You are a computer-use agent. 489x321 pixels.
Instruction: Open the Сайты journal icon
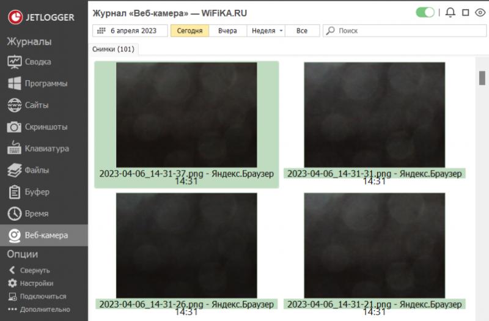point(15,105)
